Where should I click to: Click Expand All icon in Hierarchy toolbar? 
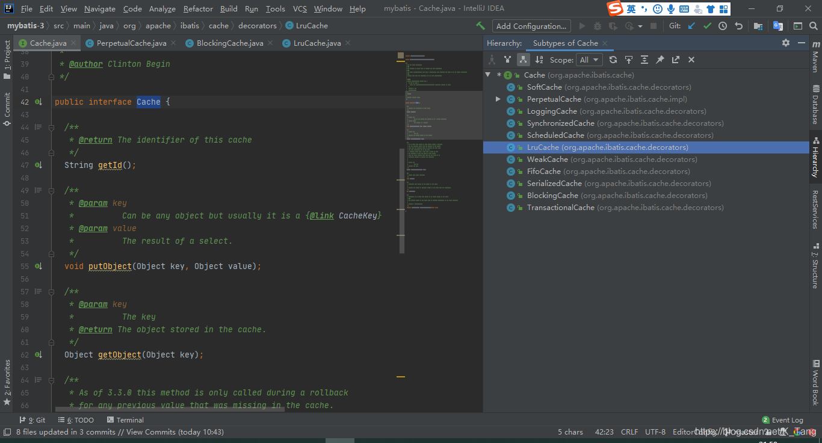[x=644, y=60]
